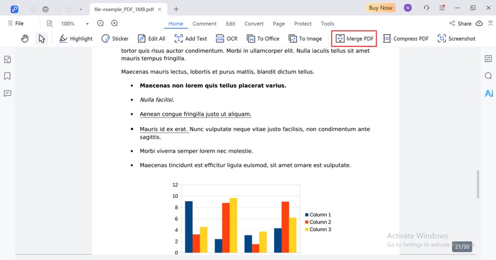Click the Screenshot tool
This screenshot has width=496, height=260.
coord(456,38)
